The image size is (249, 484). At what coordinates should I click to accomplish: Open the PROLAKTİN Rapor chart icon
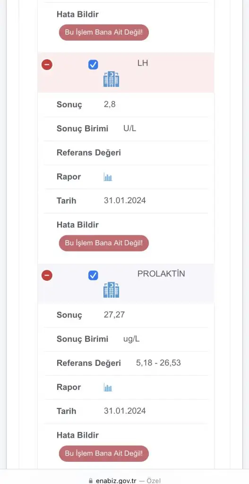pyautogui.click(x=108, y=388)
